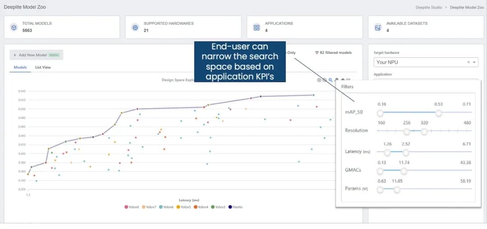Toggle Yolov8 series in chart legend

point(132,207)
